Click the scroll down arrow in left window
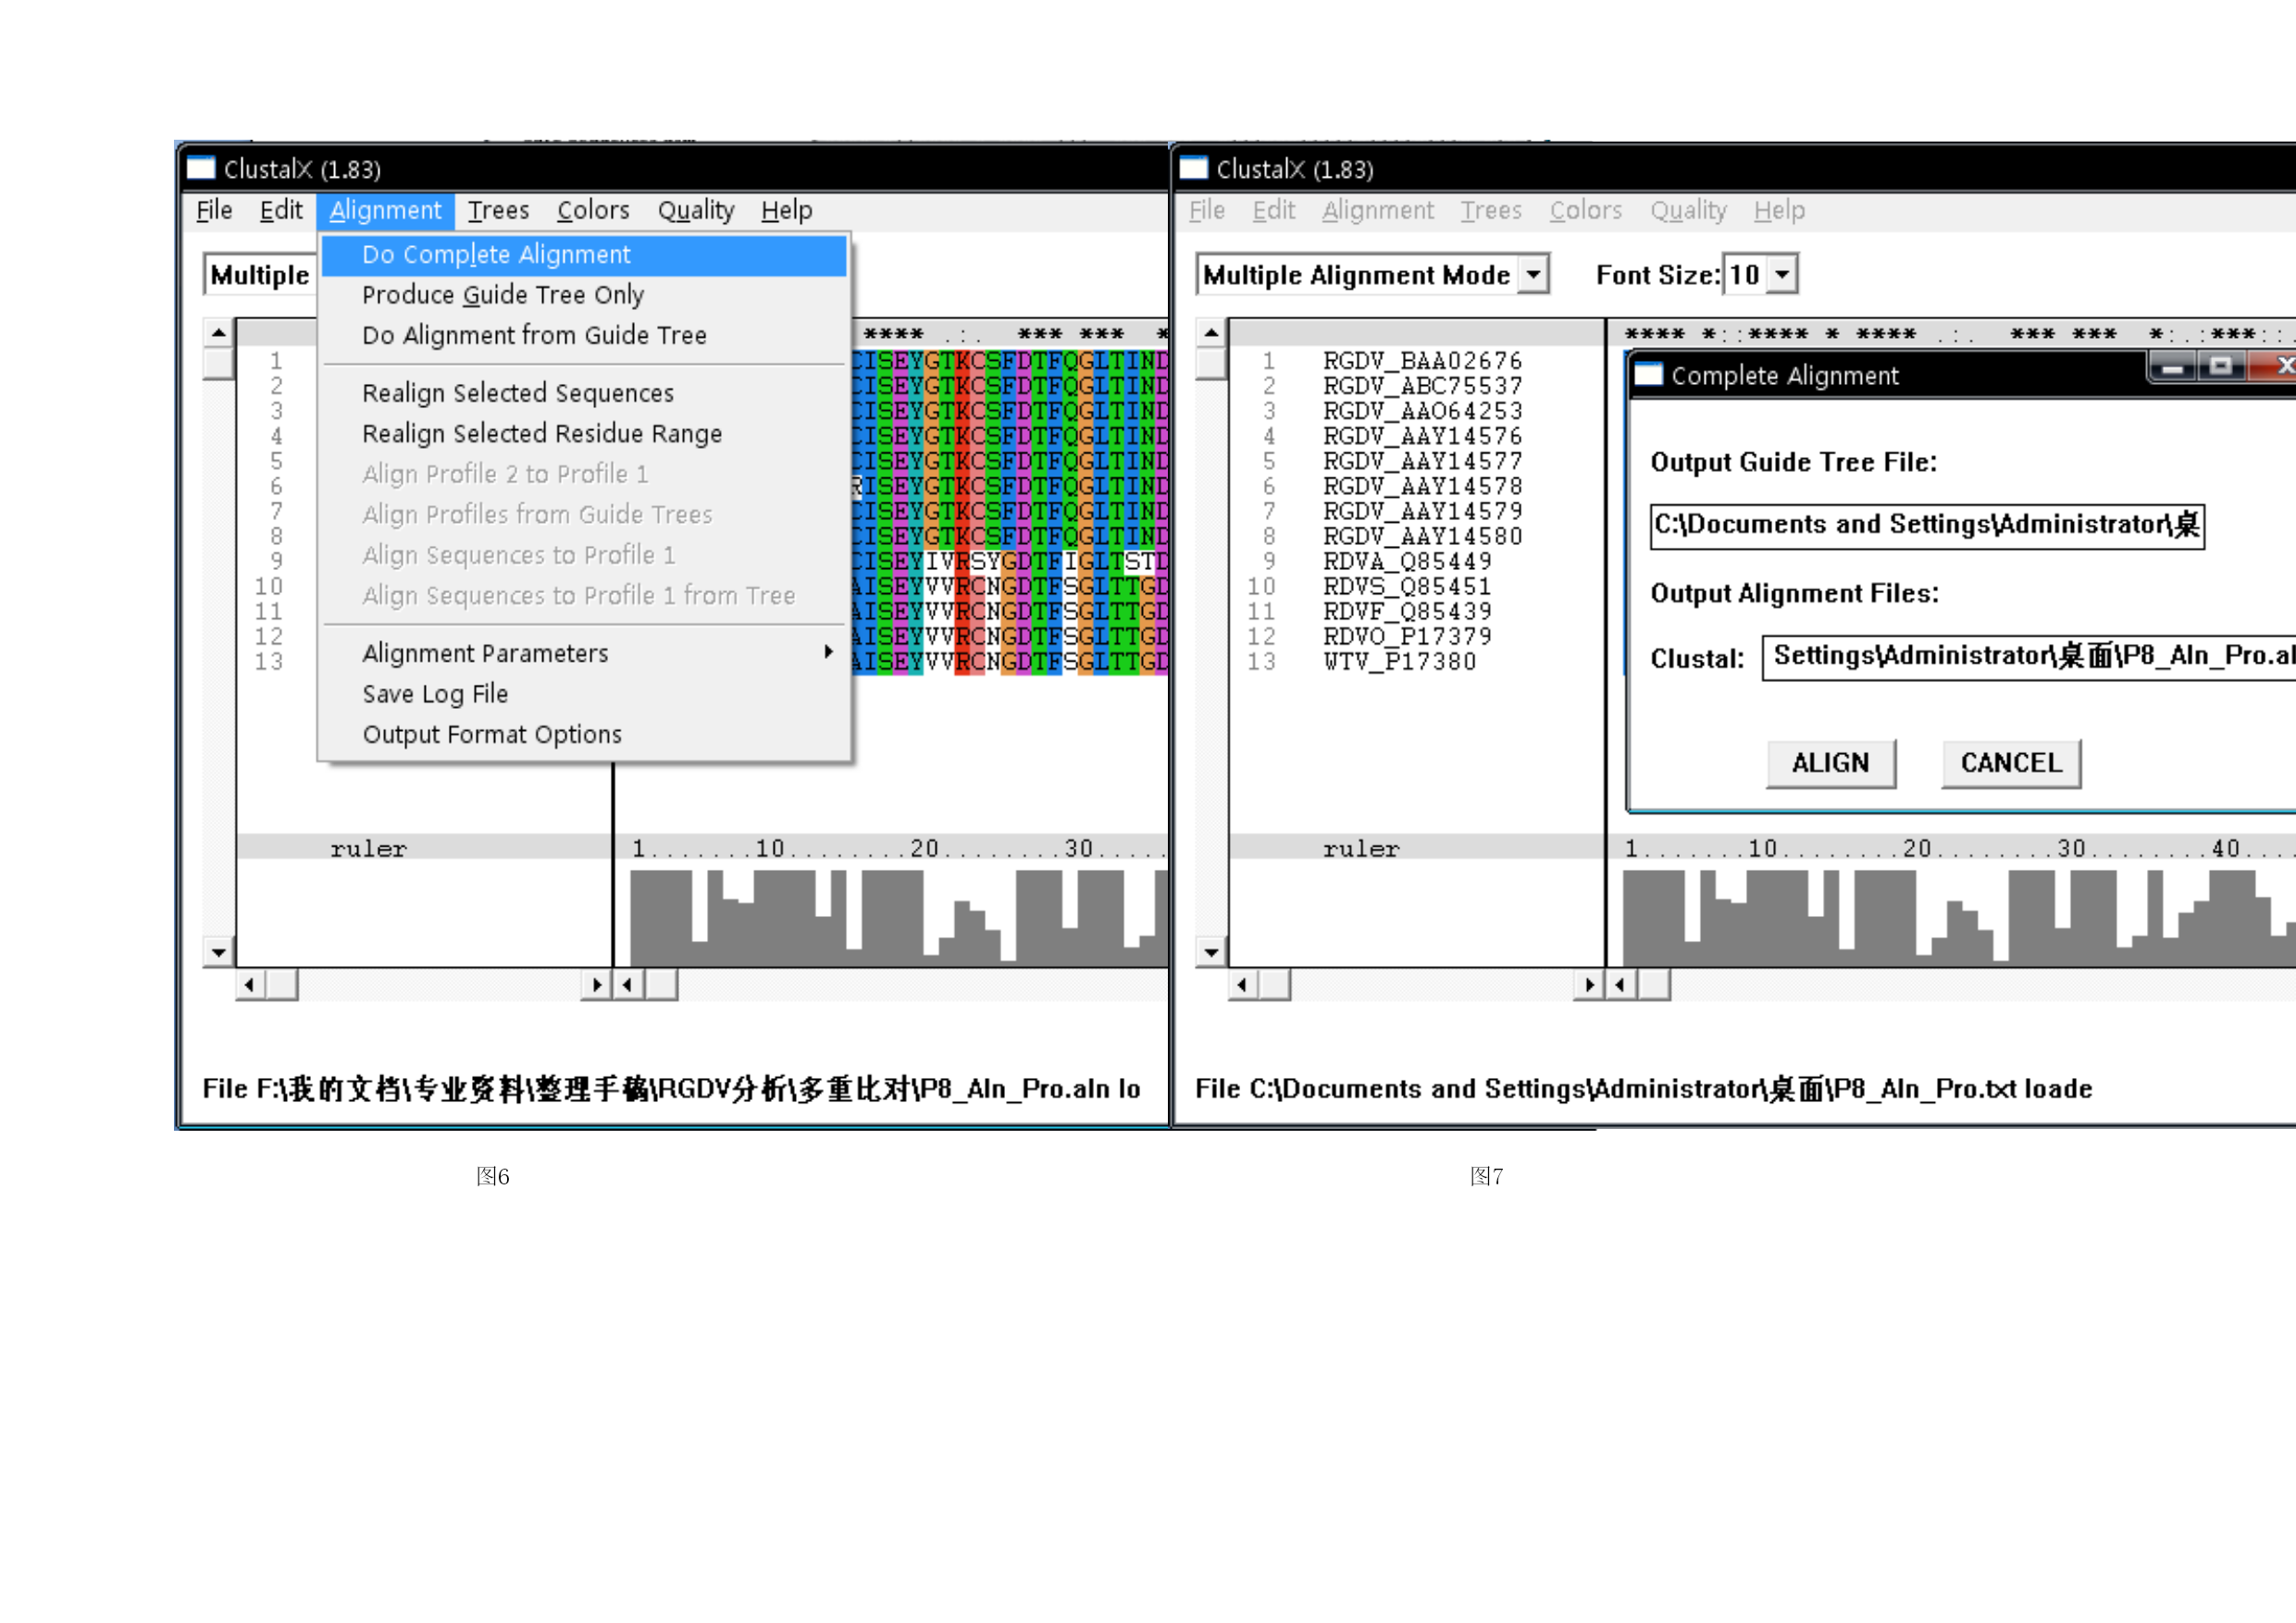The width and height of the screenshot is (2296, 1623). tap(218, 952)
